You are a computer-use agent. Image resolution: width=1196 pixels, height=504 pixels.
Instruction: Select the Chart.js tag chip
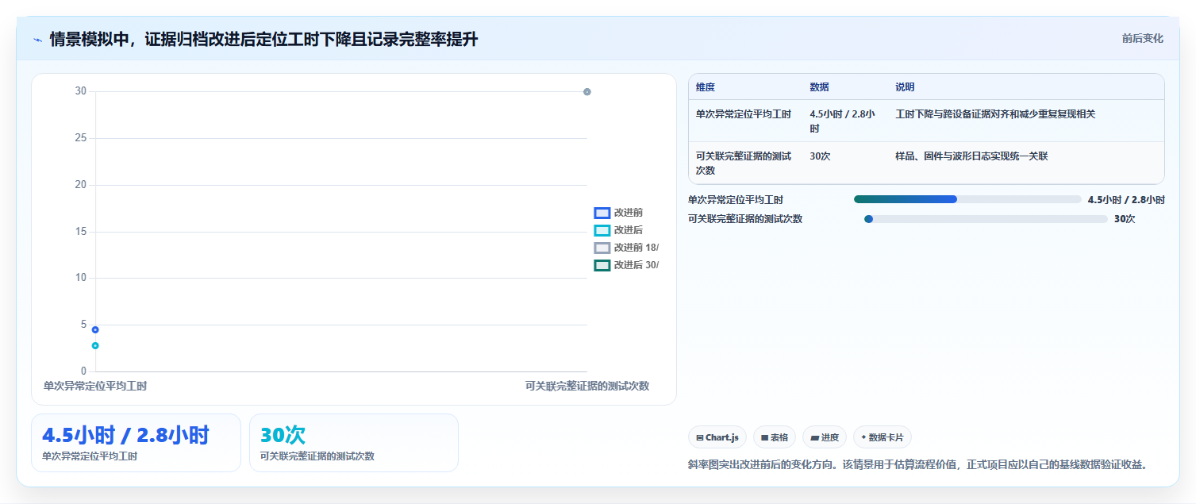click(717, 437)
